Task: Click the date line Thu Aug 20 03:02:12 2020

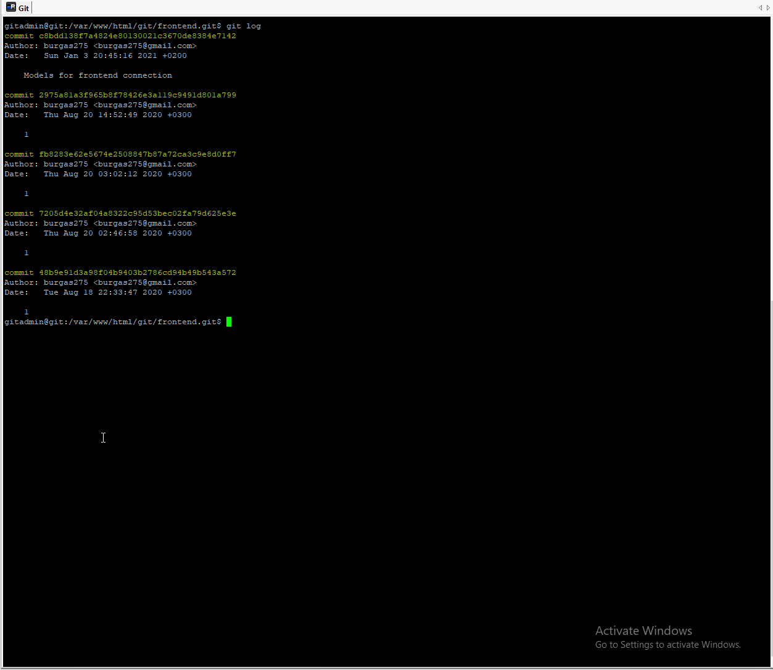Action: (x=98, y=174)
